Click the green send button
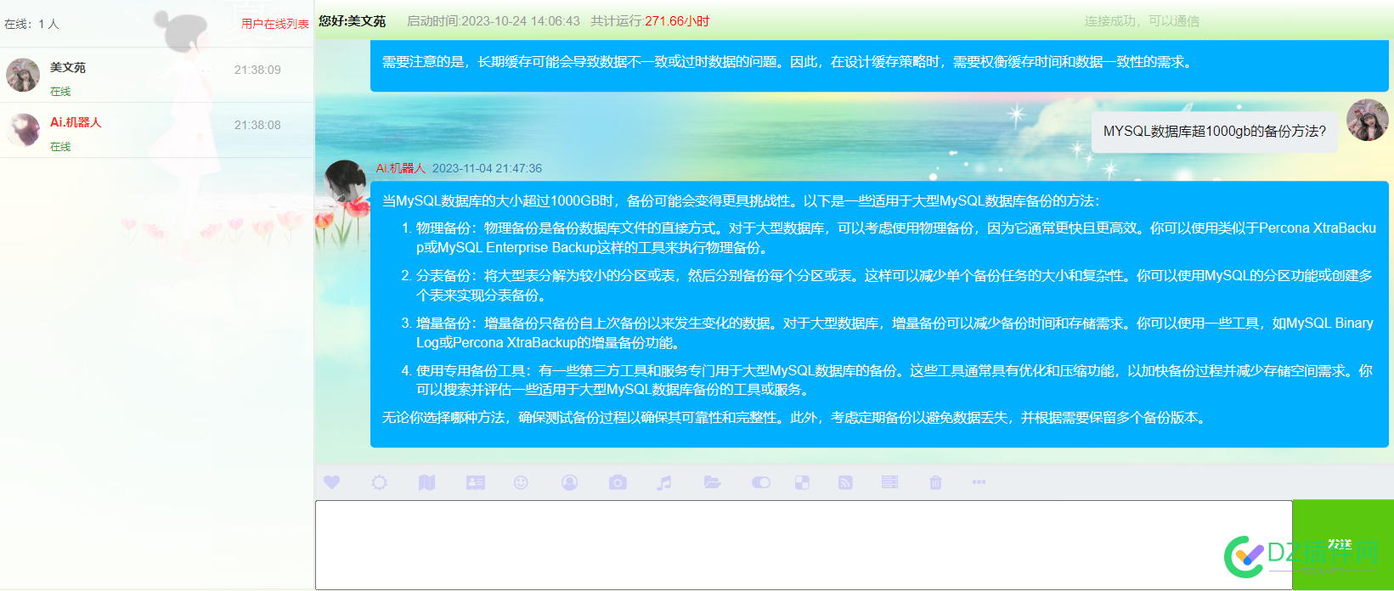 [1342, 544]
